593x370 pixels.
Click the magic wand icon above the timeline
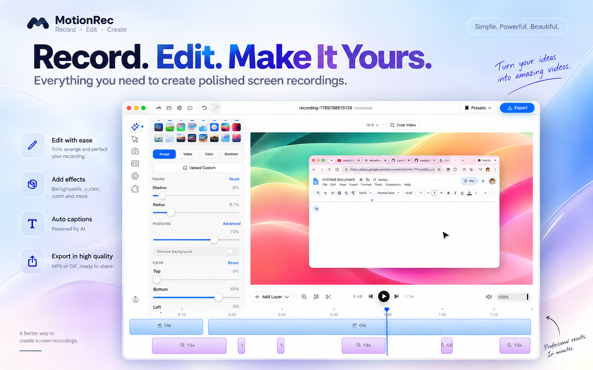(x=316, y=297)
